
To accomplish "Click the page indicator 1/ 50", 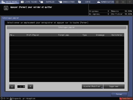I will pos(21,87).
